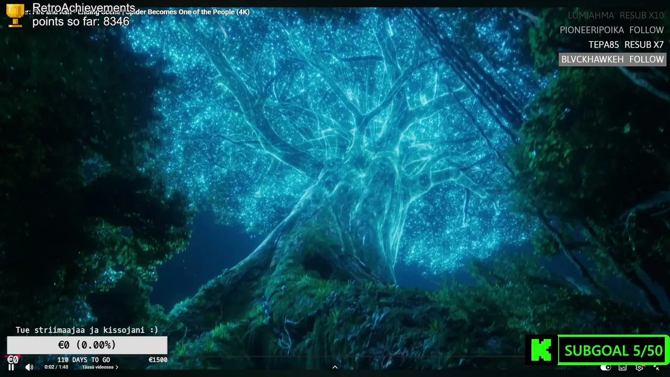
Task: Click the 'SUBGOAL 5/50' badge
Action: pyautogui.click(x=613, y=350)
